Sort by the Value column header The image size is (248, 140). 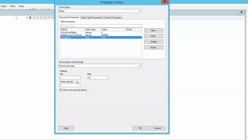(x=113, y=30)
